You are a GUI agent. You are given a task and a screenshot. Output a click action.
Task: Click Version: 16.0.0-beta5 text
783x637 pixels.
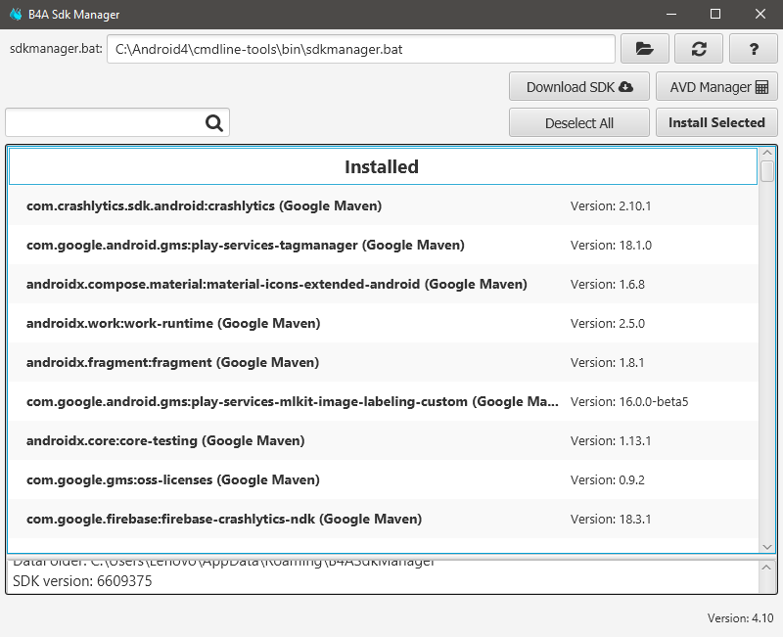pos(629,401)
